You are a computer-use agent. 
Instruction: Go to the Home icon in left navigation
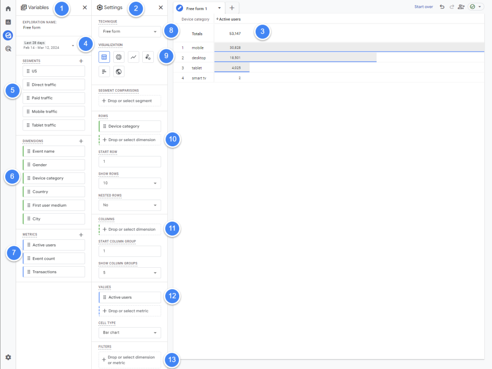tap(8, 9)
